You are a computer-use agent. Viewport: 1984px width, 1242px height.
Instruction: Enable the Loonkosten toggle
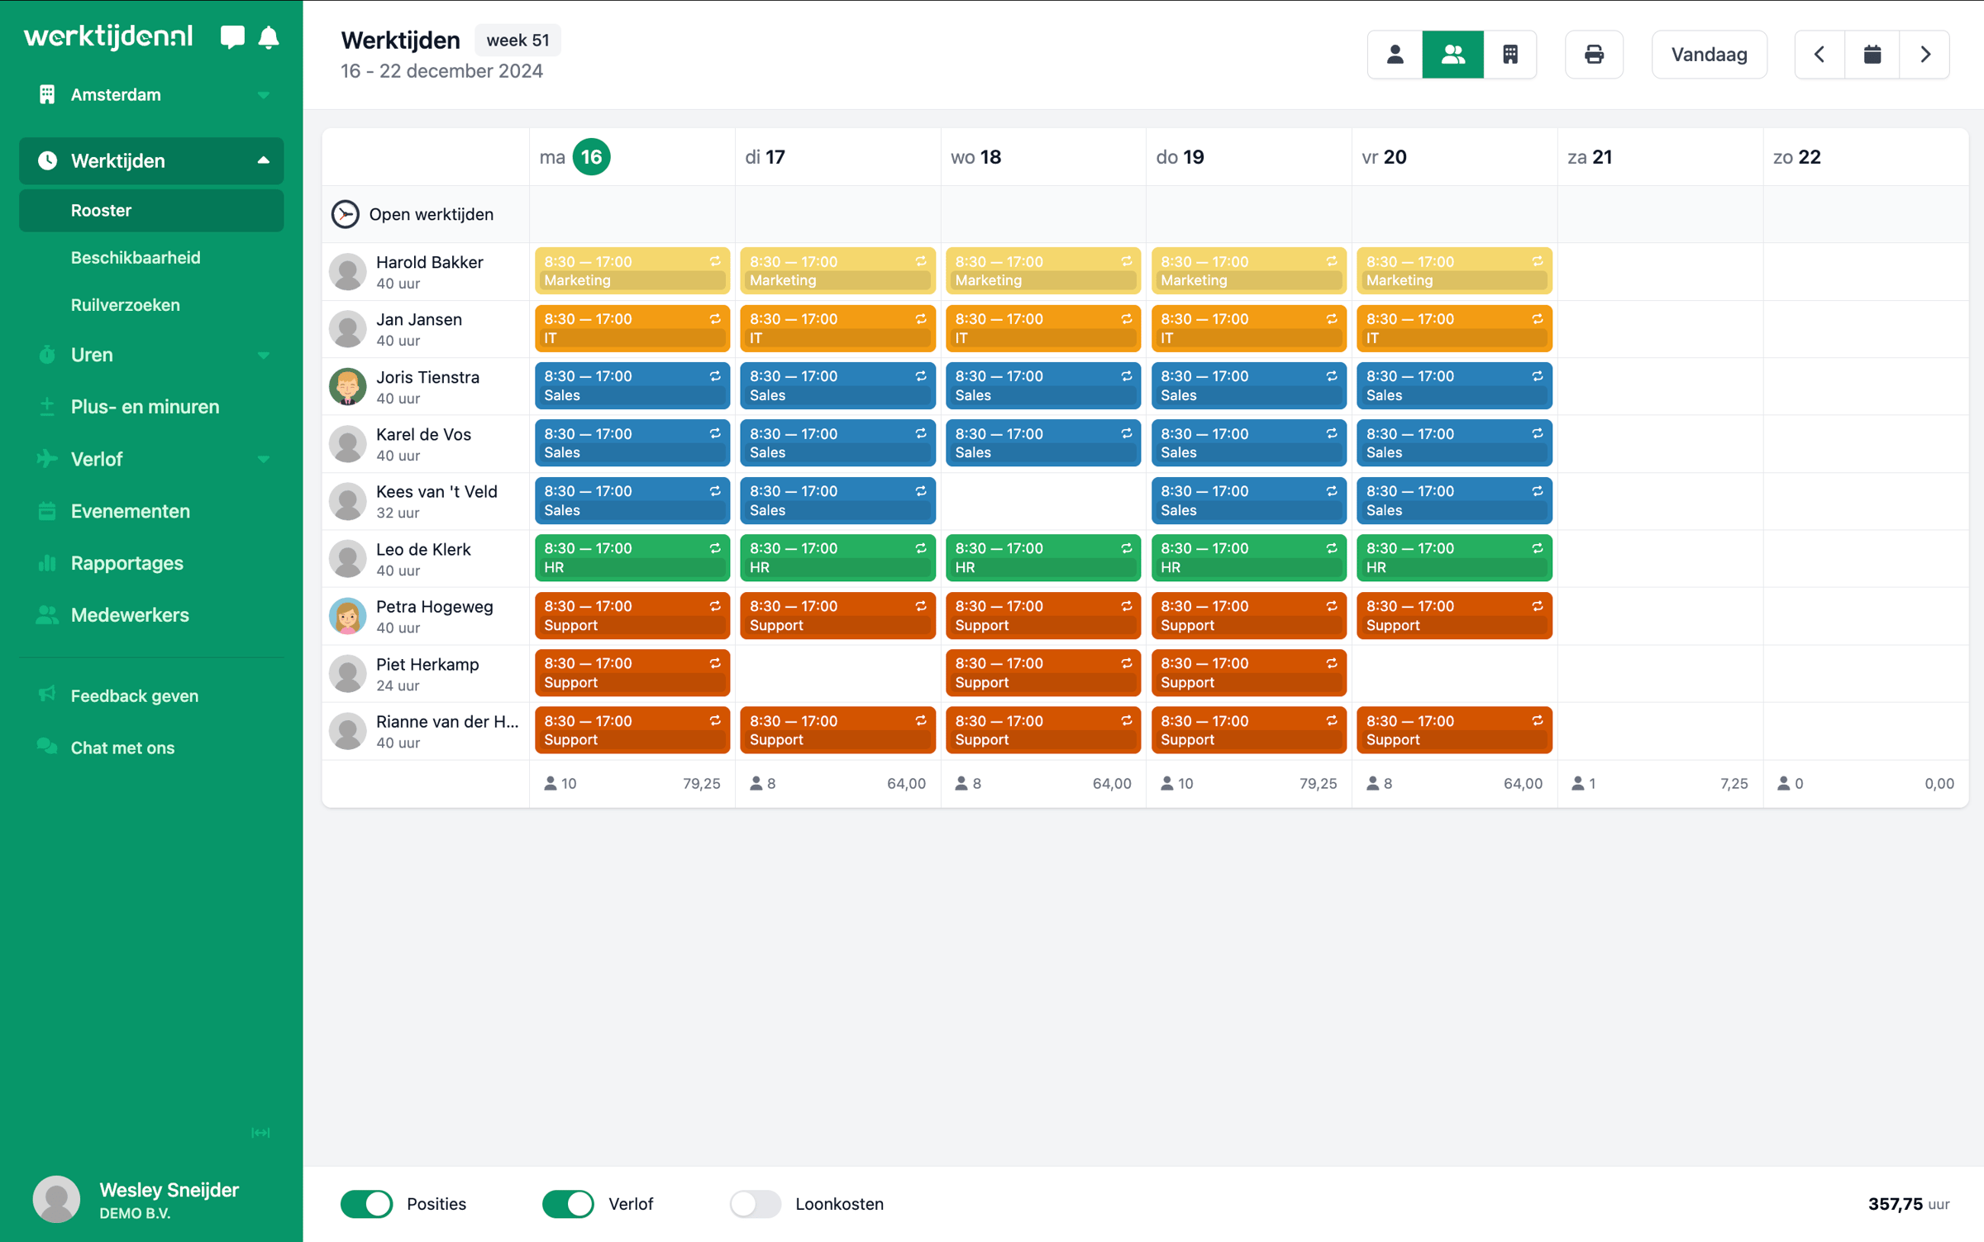click(755, 1203)
